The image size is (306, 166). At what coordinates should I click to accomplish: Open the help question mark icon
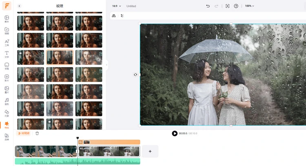coord(236,6)
